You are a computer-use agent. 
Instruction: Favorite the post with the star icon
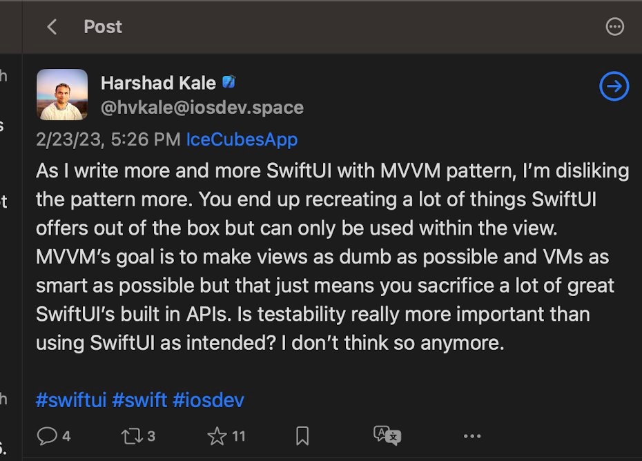point(217,435)
